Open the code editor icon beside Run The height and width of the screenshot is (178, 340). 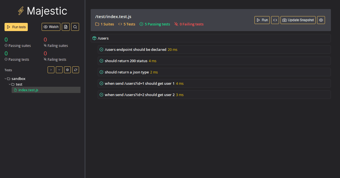point(275,20)
